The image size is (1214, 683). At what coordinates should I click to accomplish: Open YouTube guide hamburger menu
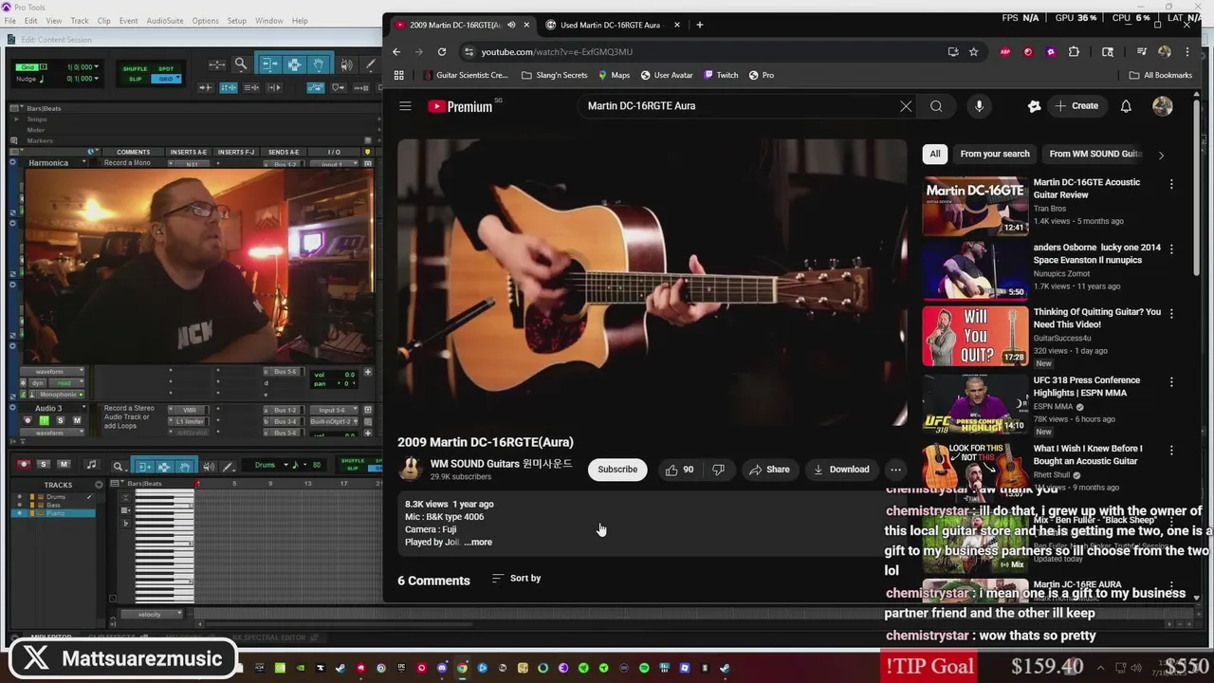tap(405, 106)
